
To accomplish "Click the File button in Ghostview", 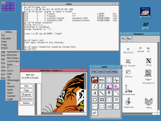I will coord(26,86).
